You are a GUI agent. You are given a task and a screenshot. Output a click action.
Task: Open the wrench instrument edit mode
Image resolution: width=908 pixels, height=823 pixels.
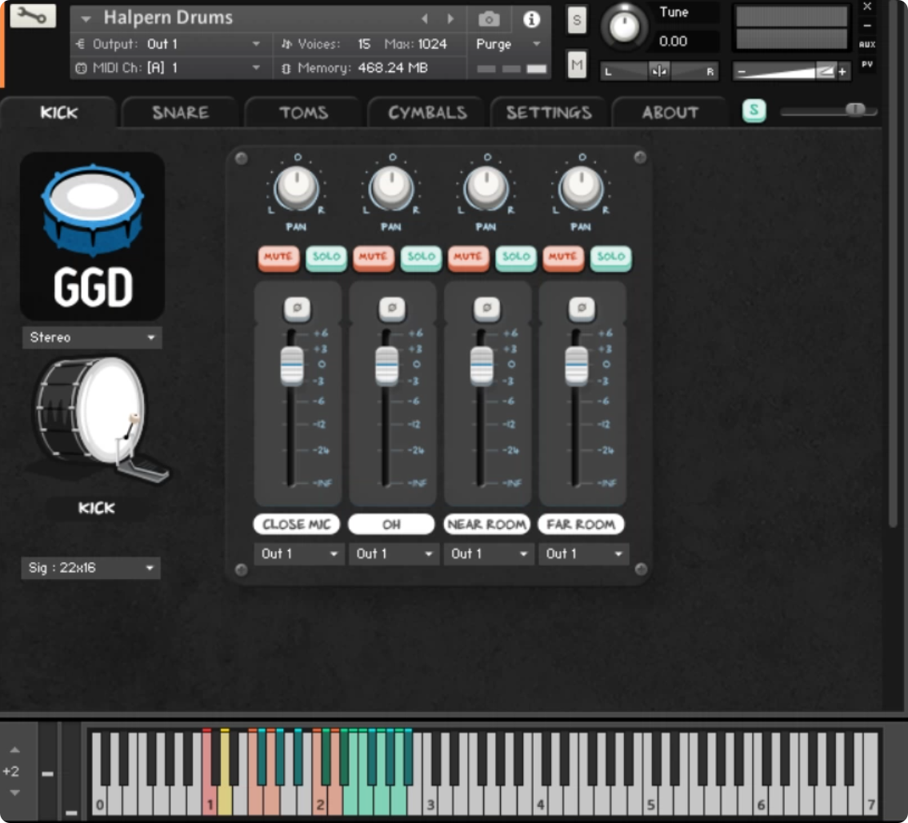click(33, 16)
